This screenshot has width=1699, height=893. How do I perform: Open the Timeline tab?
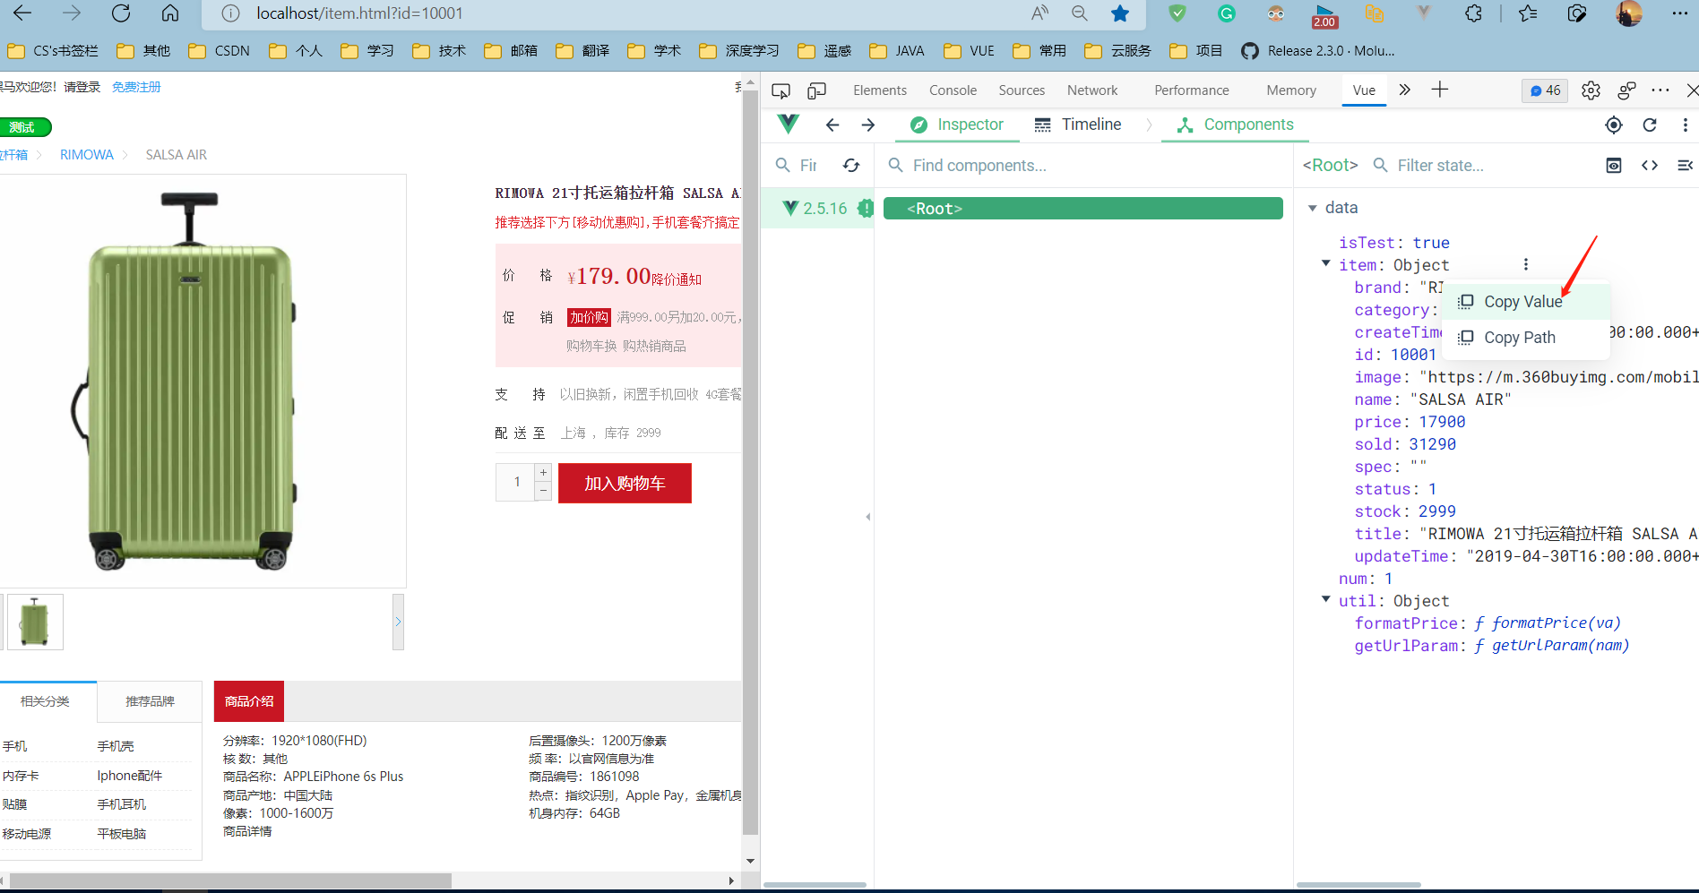coord(1078,125)
